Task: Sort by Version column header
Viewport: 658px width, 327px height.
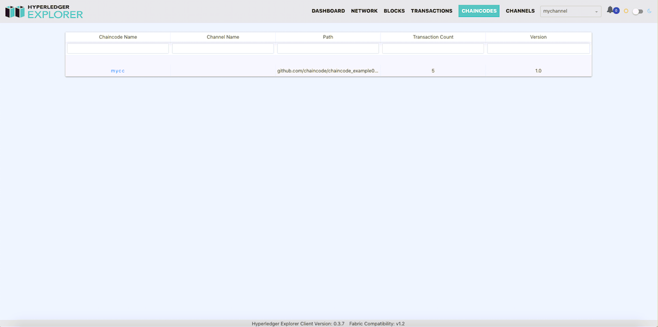Action: tap(539, 37)
